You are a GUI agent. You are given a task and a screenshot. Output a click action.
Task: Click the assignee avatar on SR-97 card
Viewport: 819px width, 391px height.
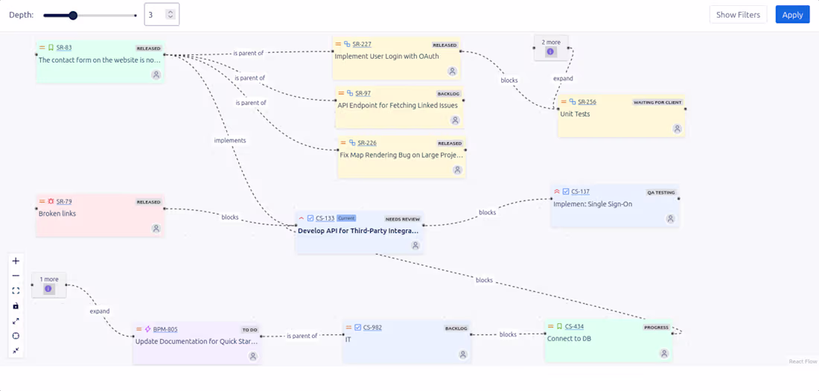click(x=455, y=120)
